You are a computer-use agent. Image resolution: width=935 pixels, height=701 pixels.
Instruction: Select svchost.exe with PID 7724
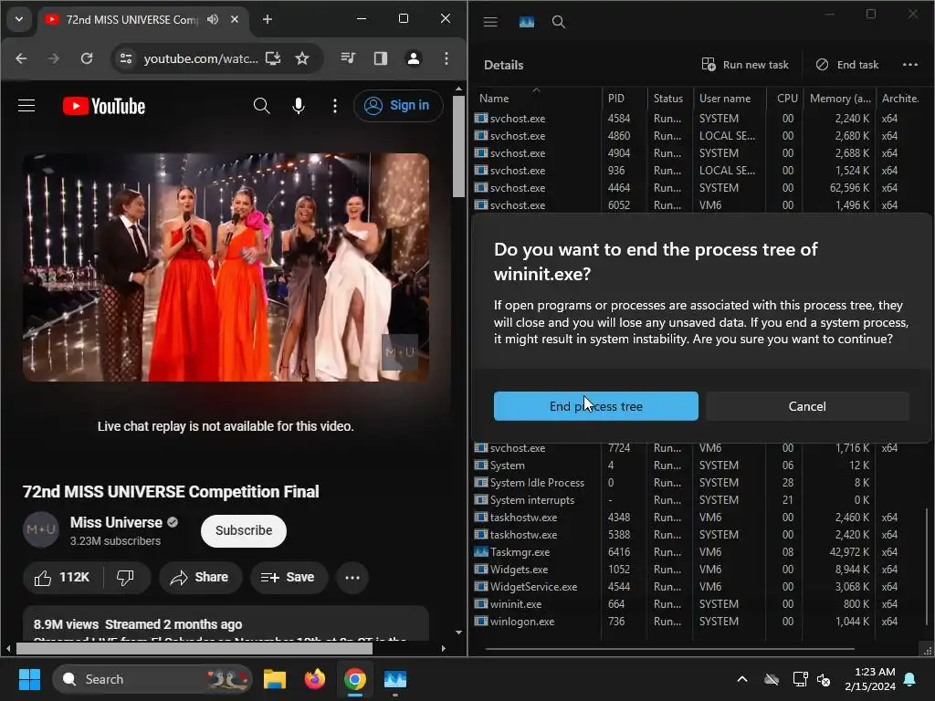point(698,447)
